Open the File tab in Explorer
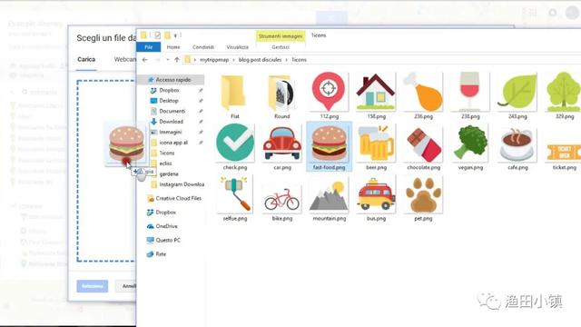Viewport: 581px width, 327px height. tap(149, 47)
